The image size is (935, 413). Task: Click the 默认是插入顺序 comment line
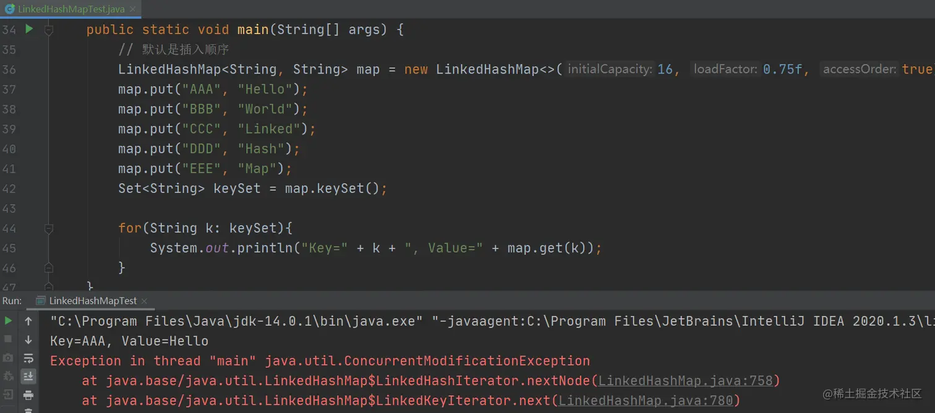pos(174,49)
